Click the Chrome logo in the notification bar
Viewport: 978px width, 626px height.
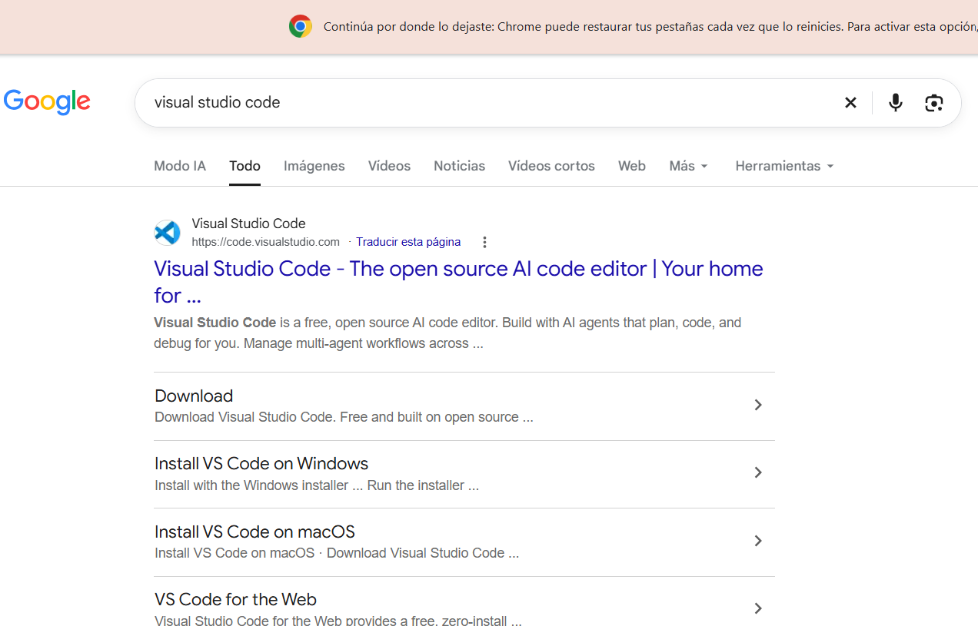tap(301, 26)
